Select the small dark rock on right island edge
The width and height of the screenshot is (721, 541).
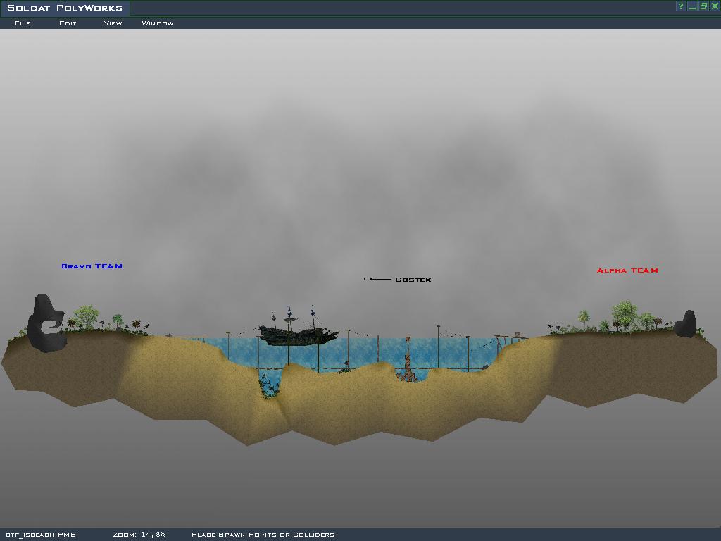pos(686,325)
